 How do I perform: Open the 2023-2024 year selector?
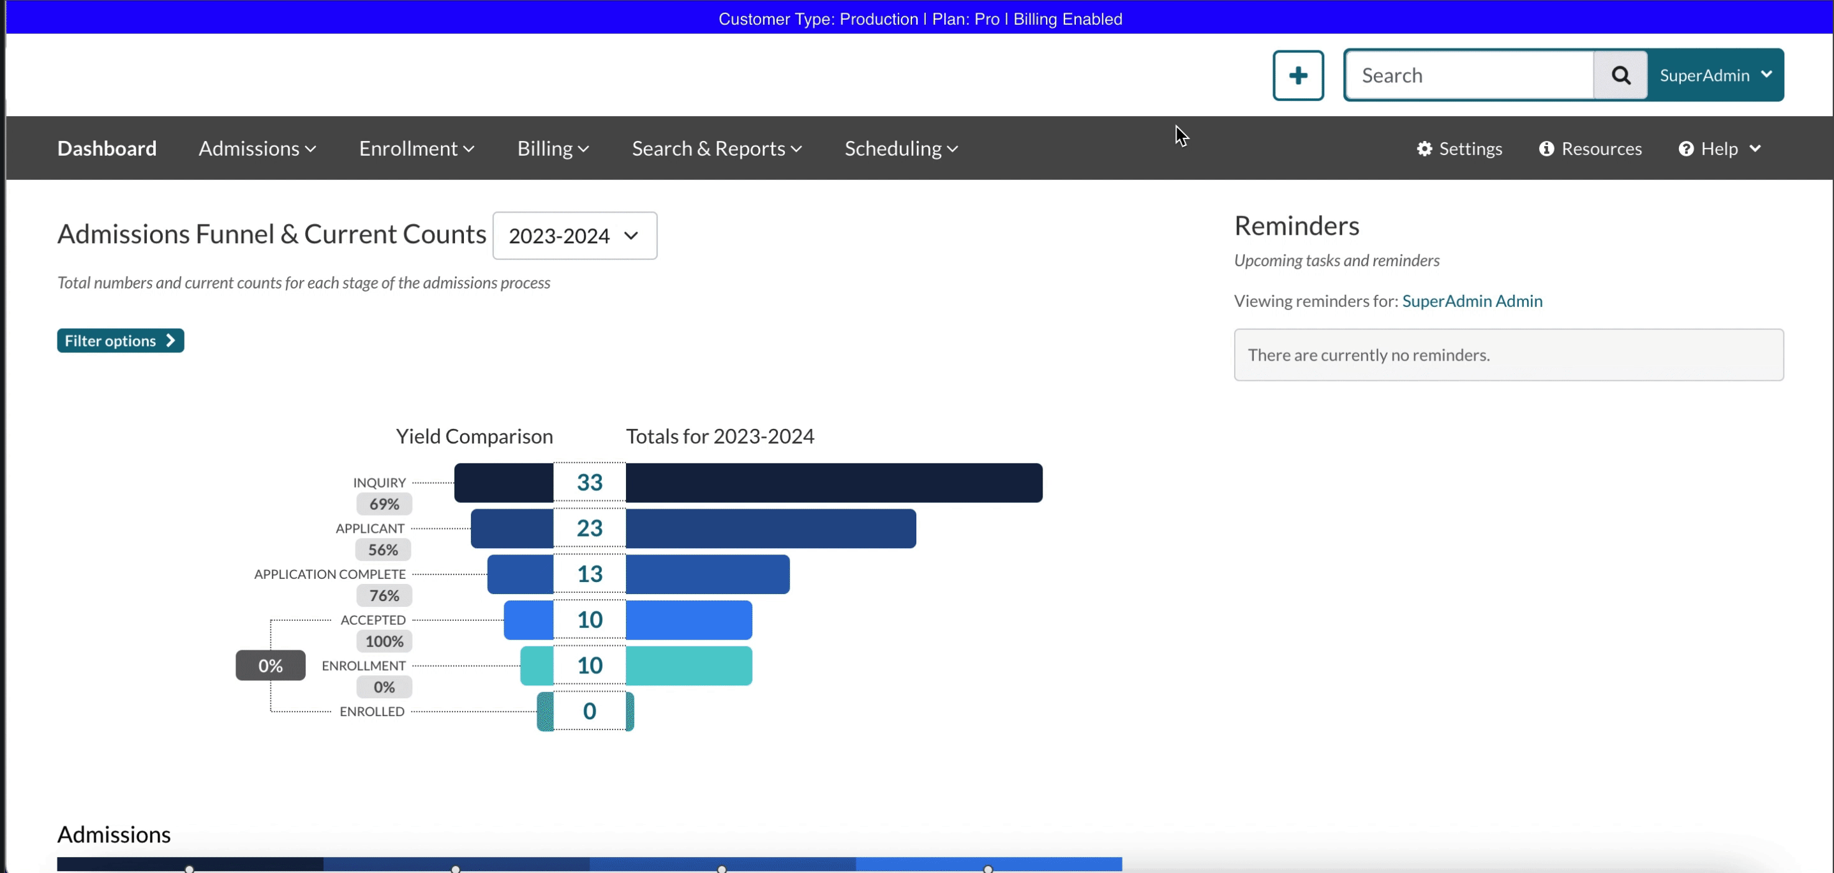coord(574,235)
